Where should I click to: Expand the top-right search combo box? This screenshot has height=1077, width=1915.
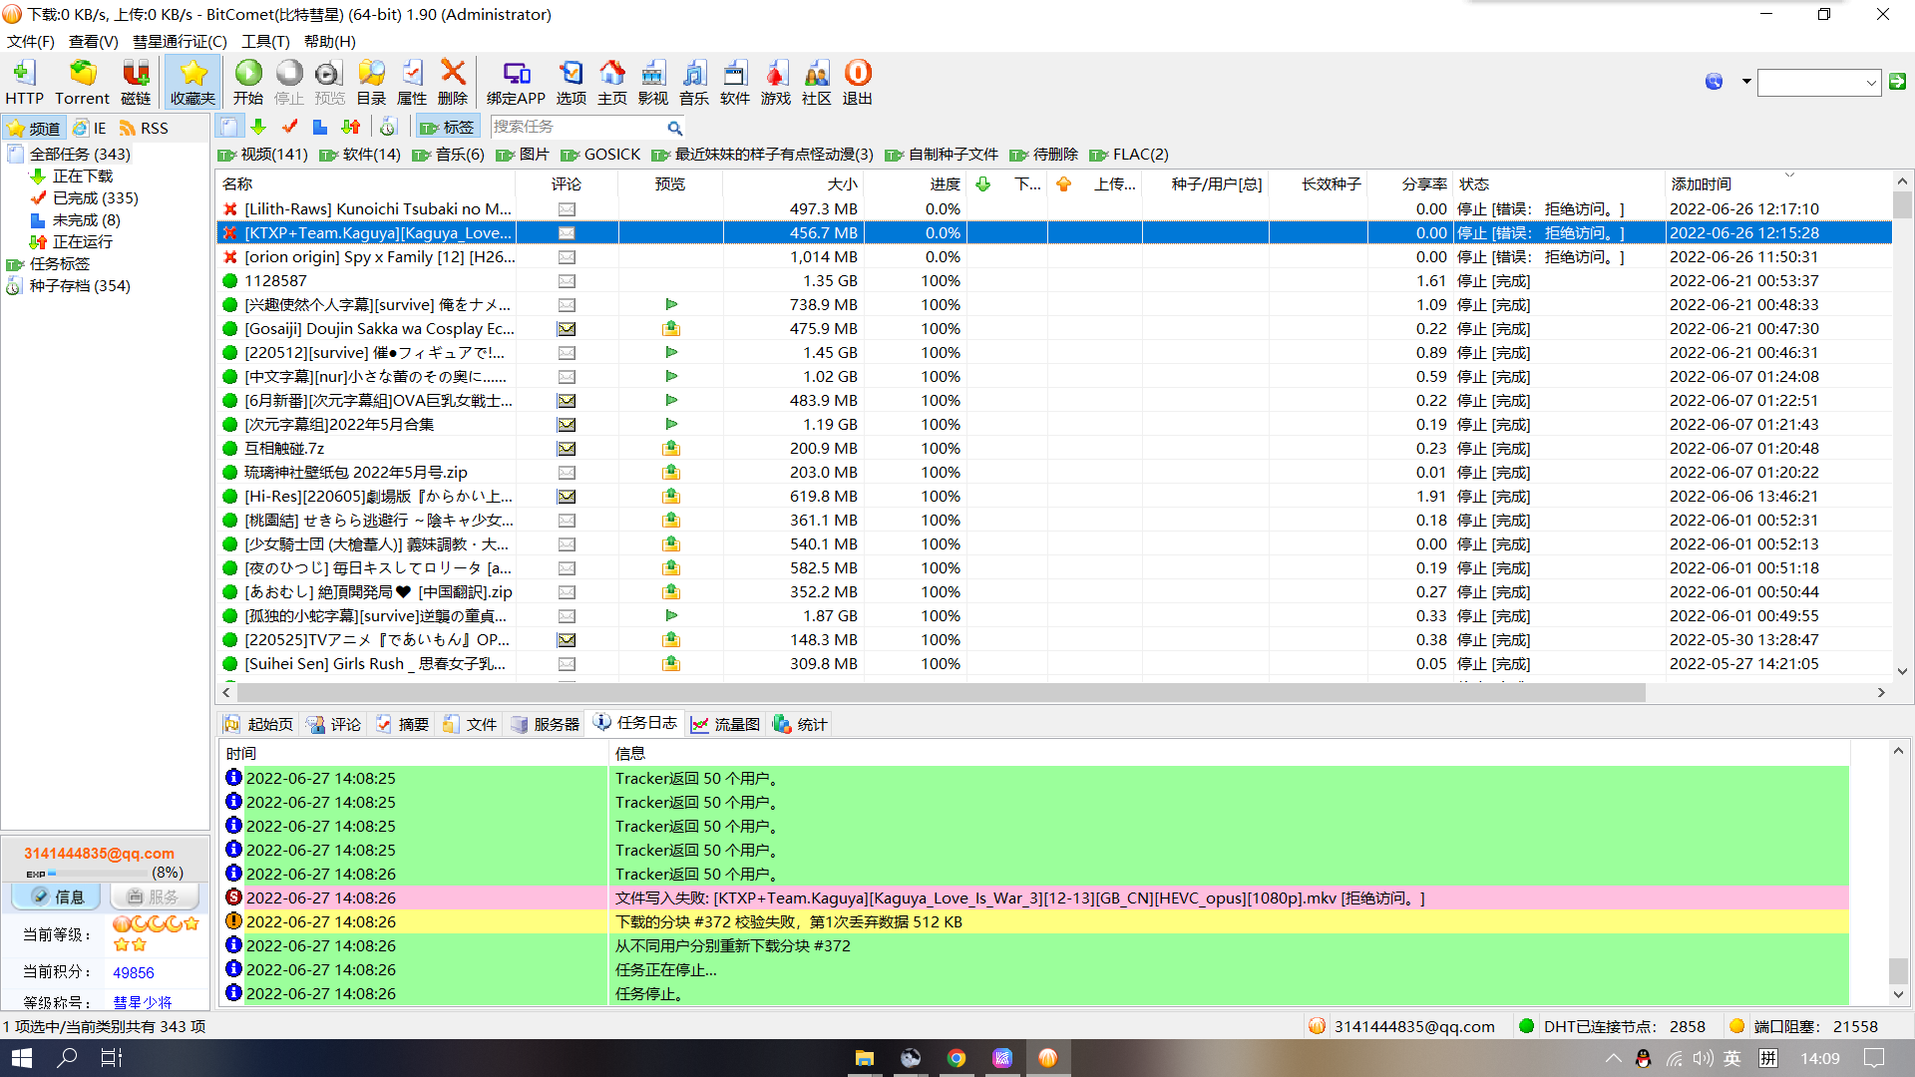point(1871,83)
